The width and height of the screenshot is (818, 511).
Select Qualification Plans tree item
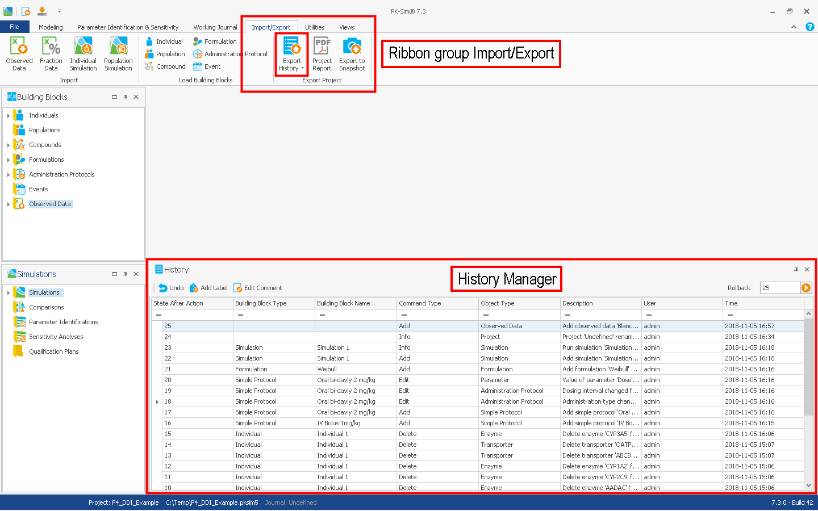(x=54, y=352)
